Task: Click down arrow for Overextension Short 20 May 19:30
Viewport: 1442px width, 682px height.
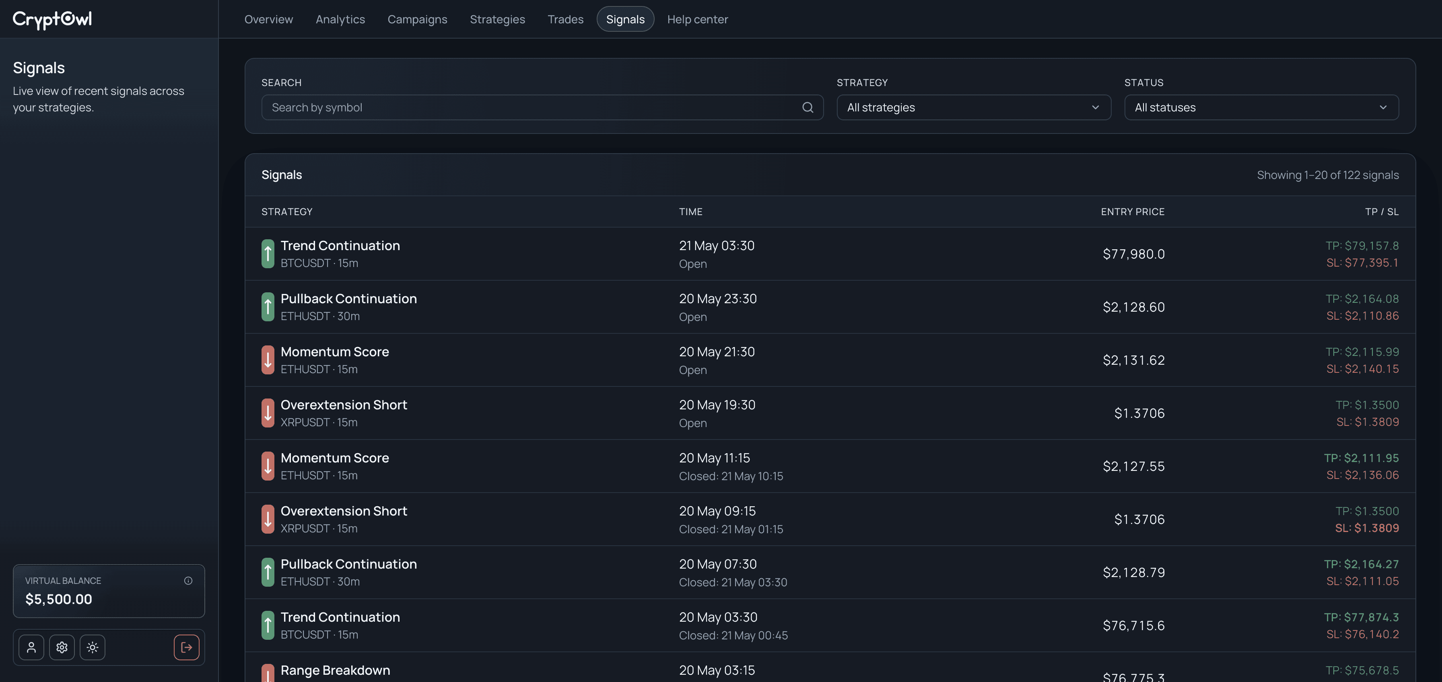Action: [x=268, y=413]
